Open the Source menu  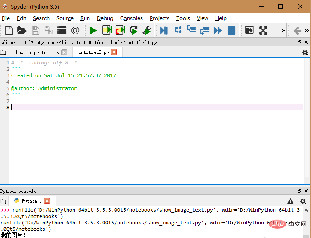click(x=65, y=18)
